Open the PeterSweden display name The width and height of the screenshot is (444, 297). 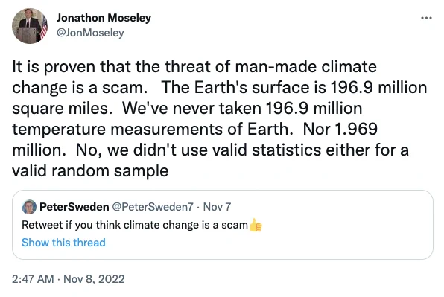pos(74,207)
